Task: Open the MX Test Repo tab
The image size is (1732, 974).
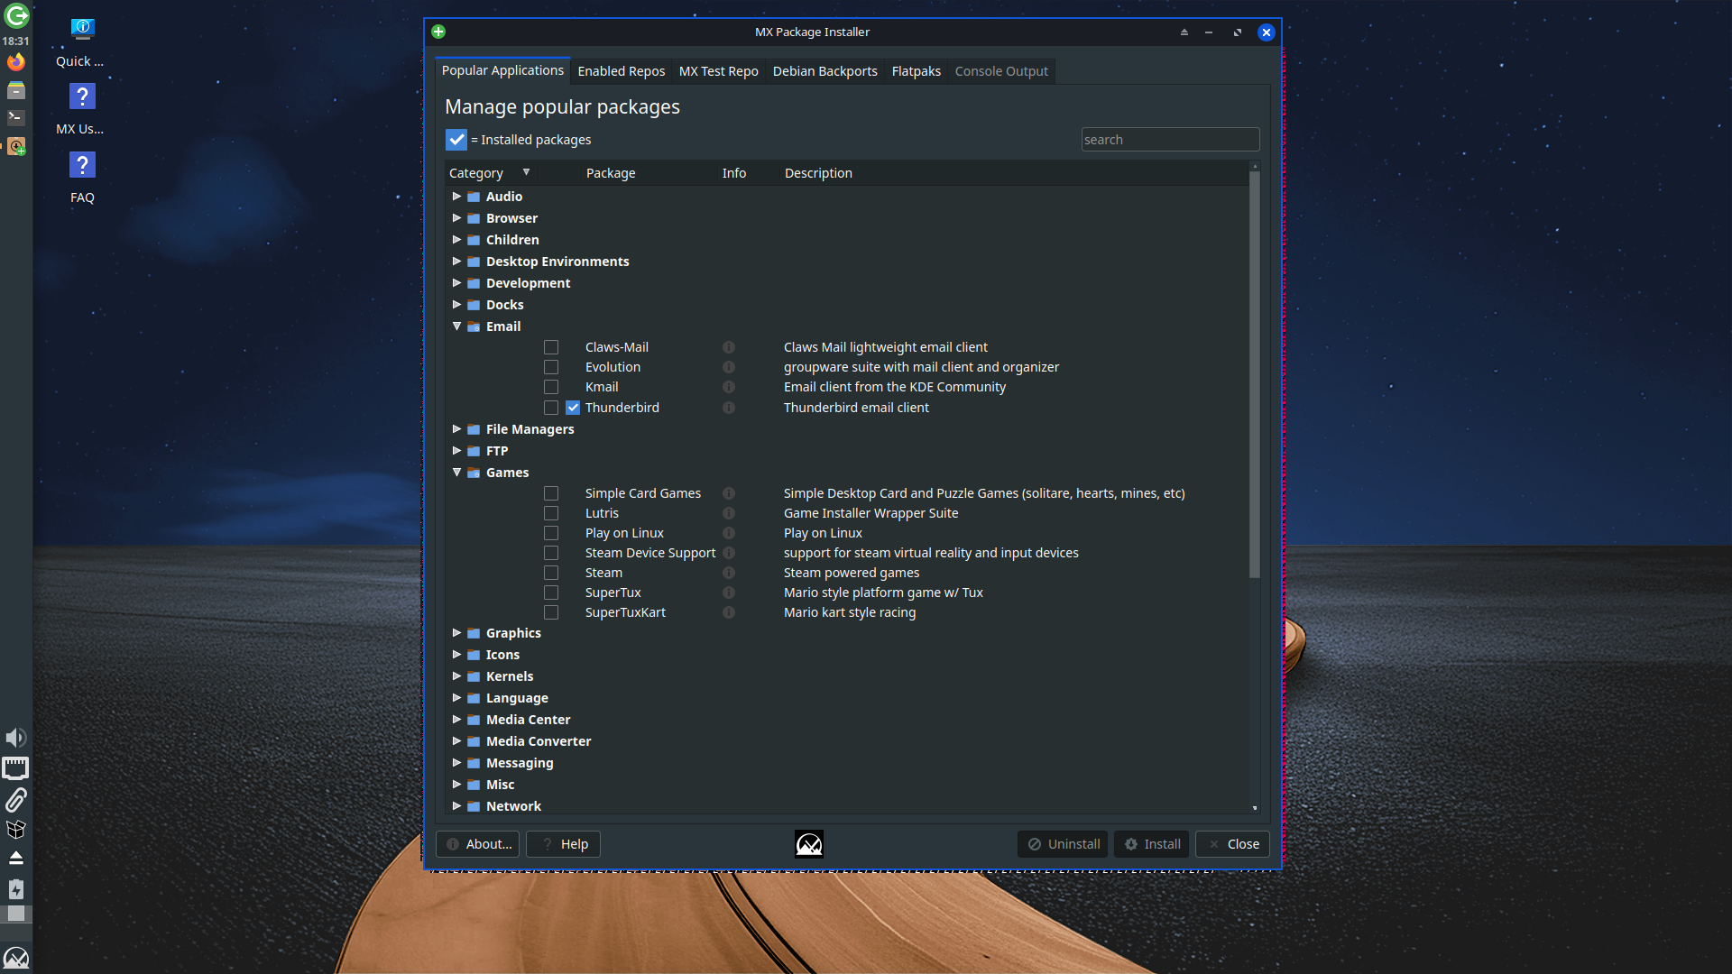Action: pos(718,71)
